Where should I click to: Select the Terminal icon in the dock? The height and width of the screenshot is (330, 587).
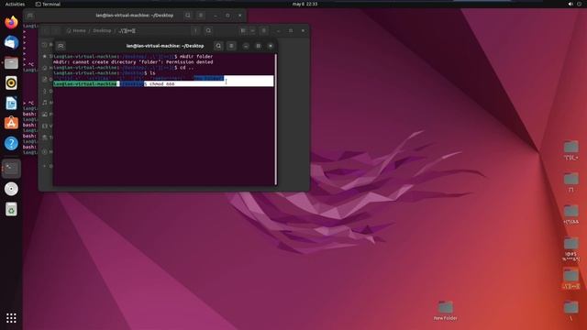point(11,169)
